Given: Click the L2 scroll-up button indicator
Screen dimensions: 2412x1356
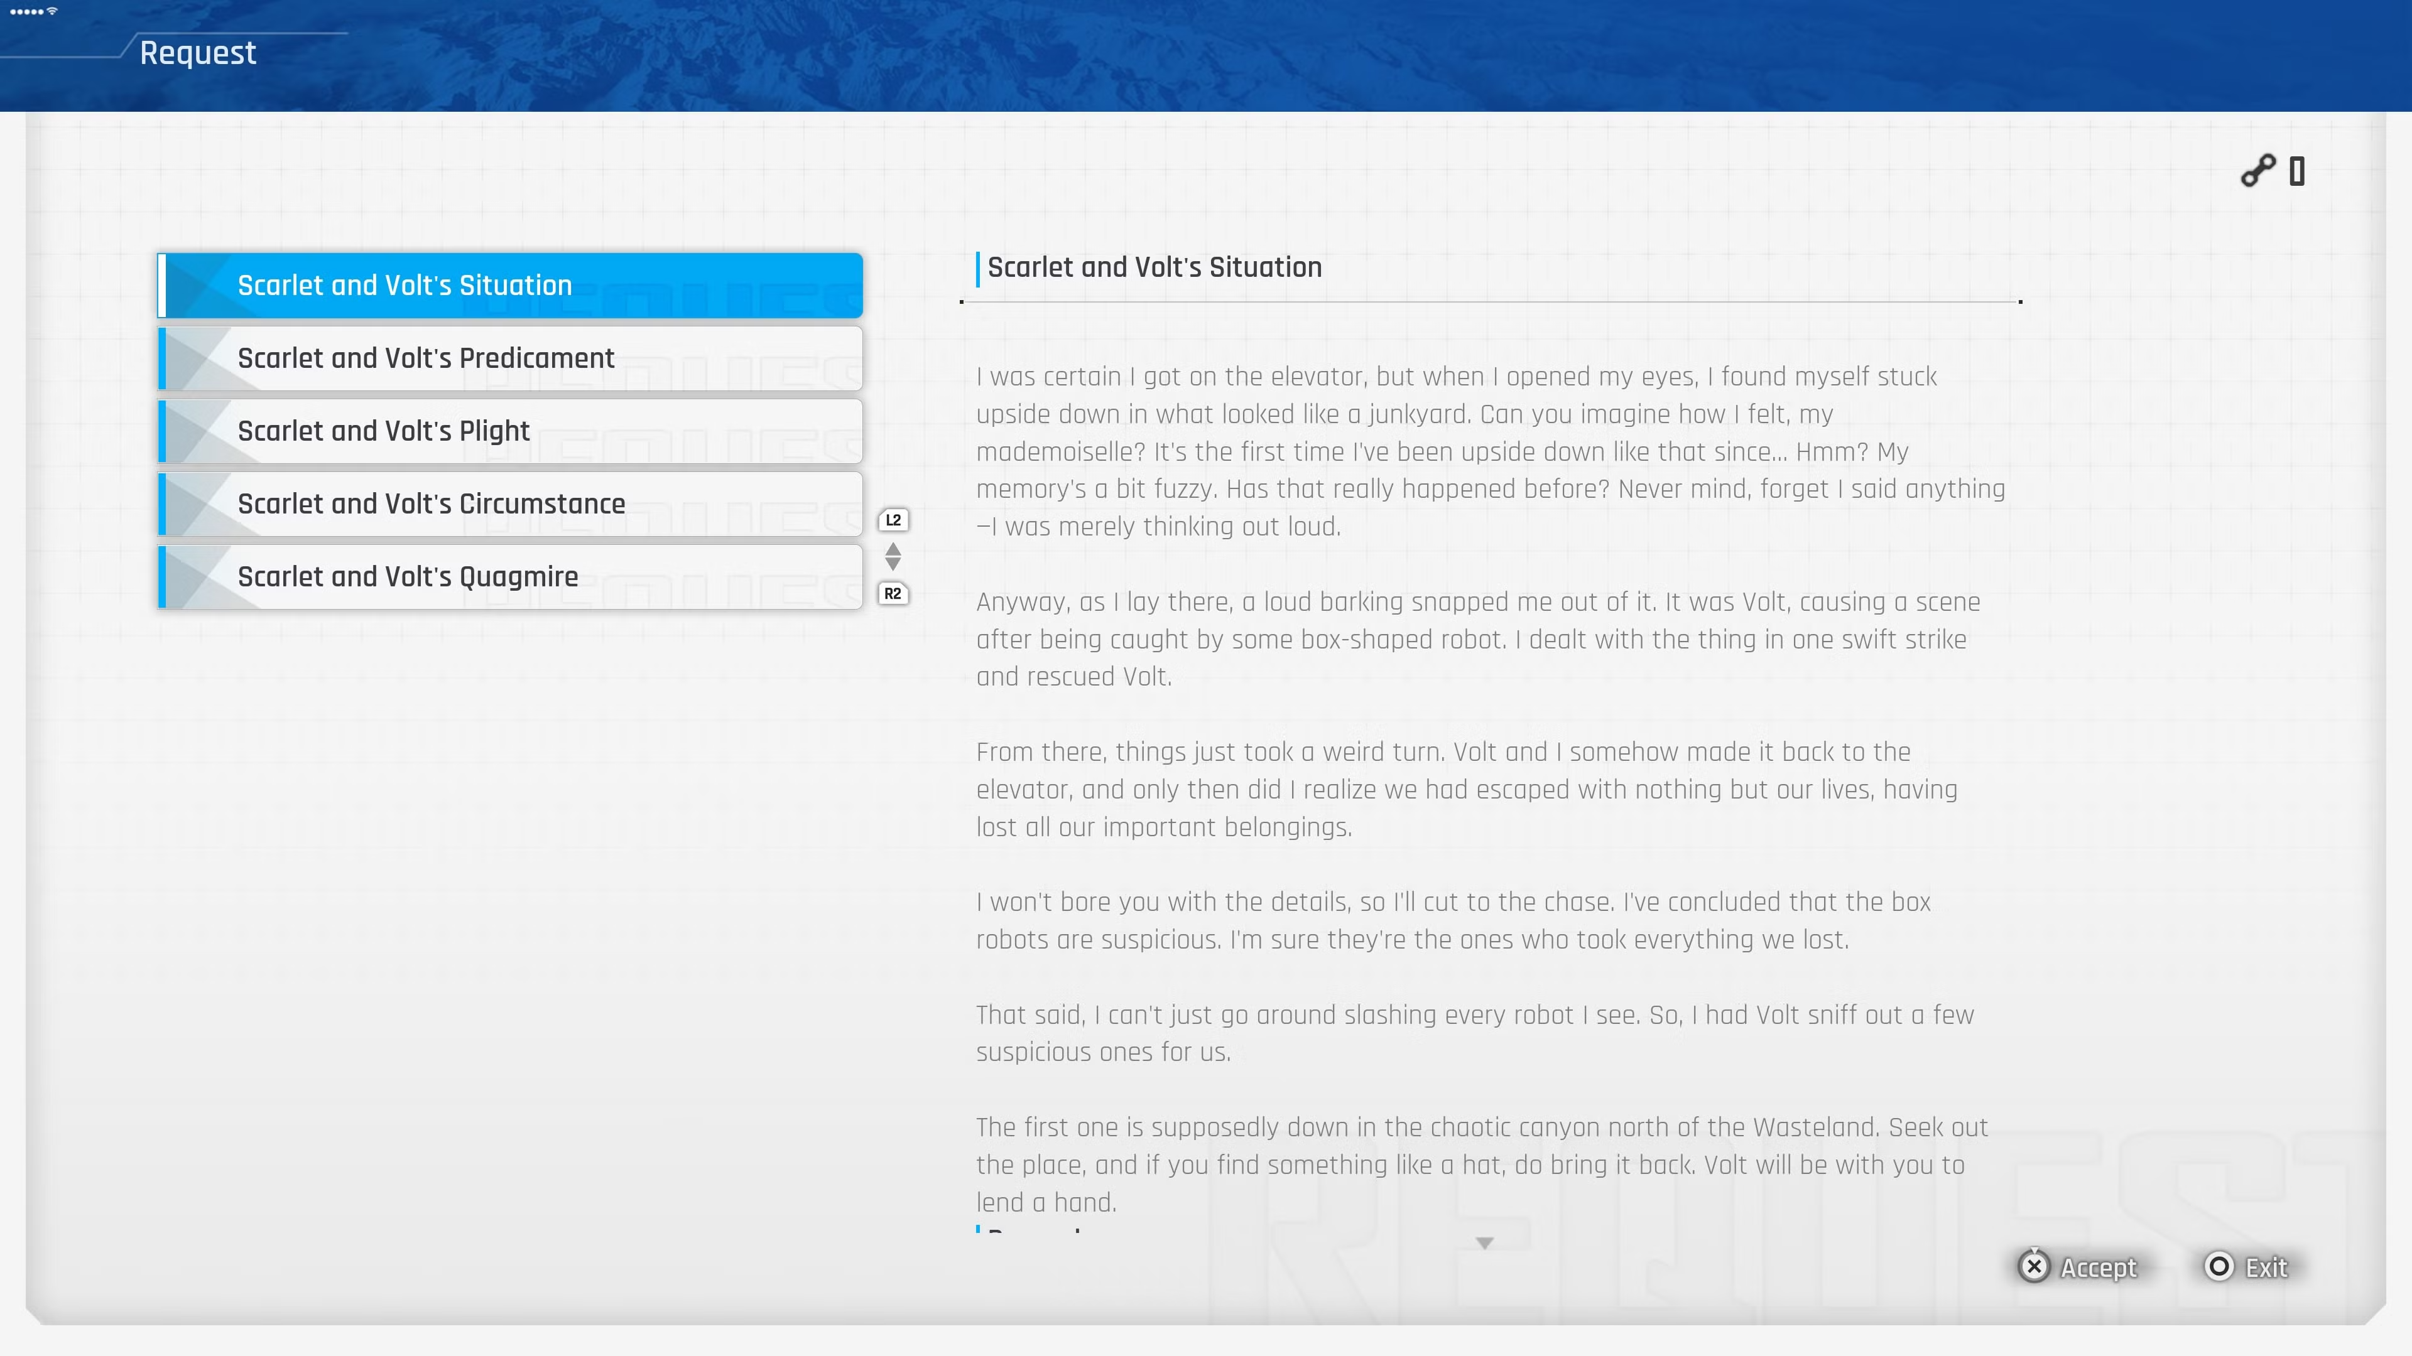Looking at the screenshot, I should tap(893, 520).
